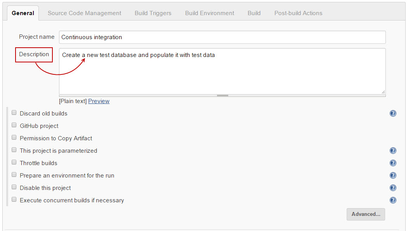Open help icon for parameterized project option

coord(393,151)
